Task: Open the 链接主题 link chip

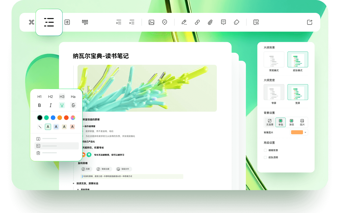Action: [x=104, y=169]
